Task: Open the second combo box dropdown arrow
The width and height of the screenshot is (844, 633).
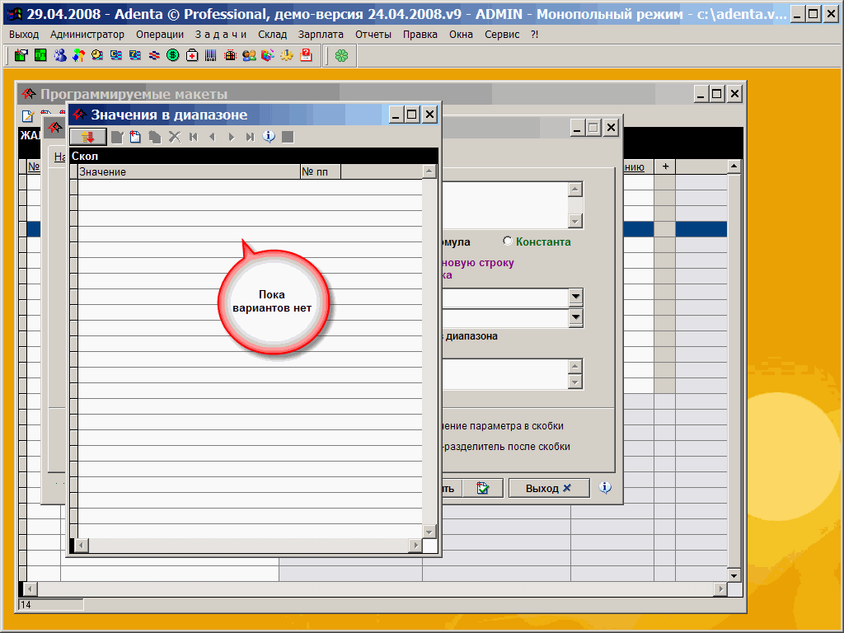Action: [575, 317]
